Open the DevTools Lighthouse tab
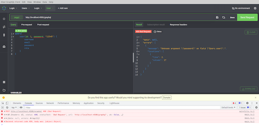The width and height of the screenshot is (259, 135). pos(114,103)
